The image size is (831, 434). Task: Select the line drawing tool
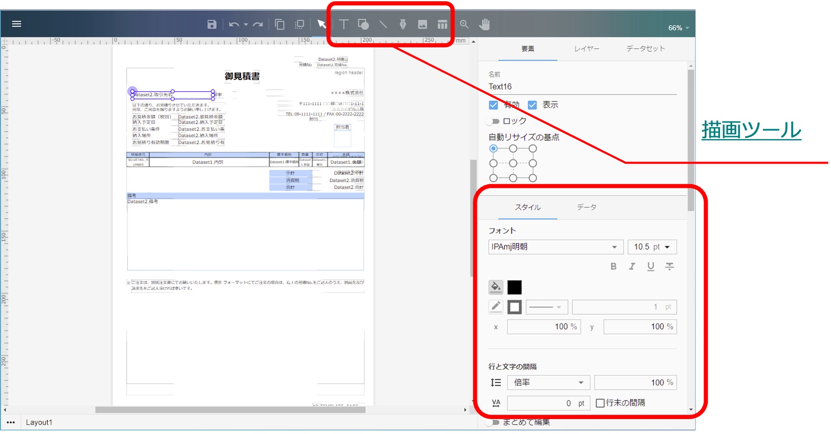tap(383, 24)
